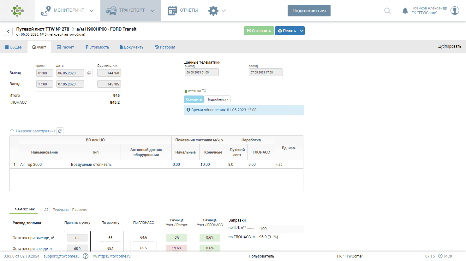Edit the Выезд odometer field 144760

click(x=109, y=73)
